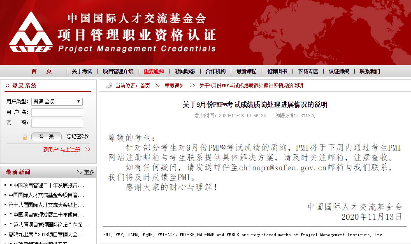Open the 下载专区 navigation item
The width and height of the screenshot is (411, 244).
click(308, 71)
